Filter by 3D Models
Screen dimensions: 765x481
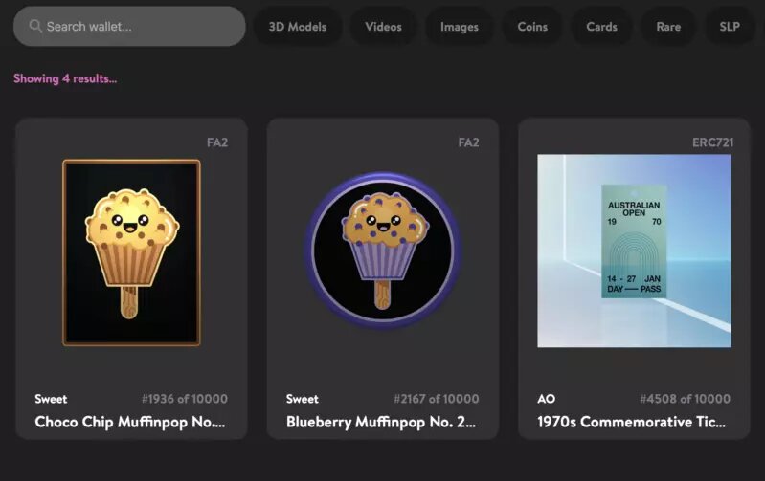298,27
